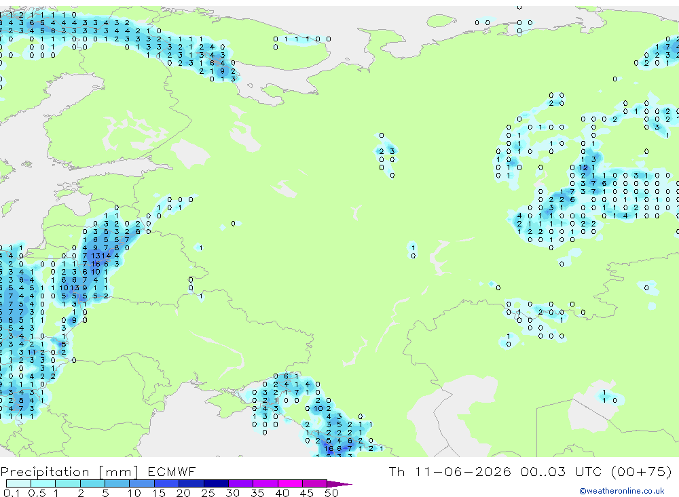Viewport: 679px width, 497px height.
Task: Select the 35–40 mm violet swatch
Action: 265,483
